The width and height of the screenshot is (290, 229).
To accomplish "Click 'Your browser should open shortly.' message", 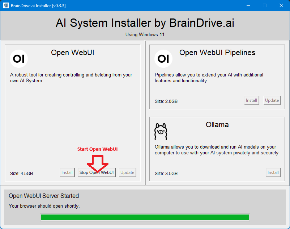I will coord(44,206).
